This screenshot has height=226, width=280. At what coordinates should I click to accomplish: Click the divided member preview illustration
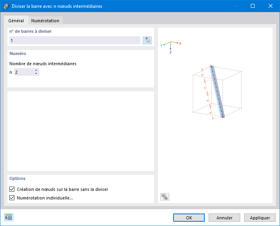pos(217,92)
